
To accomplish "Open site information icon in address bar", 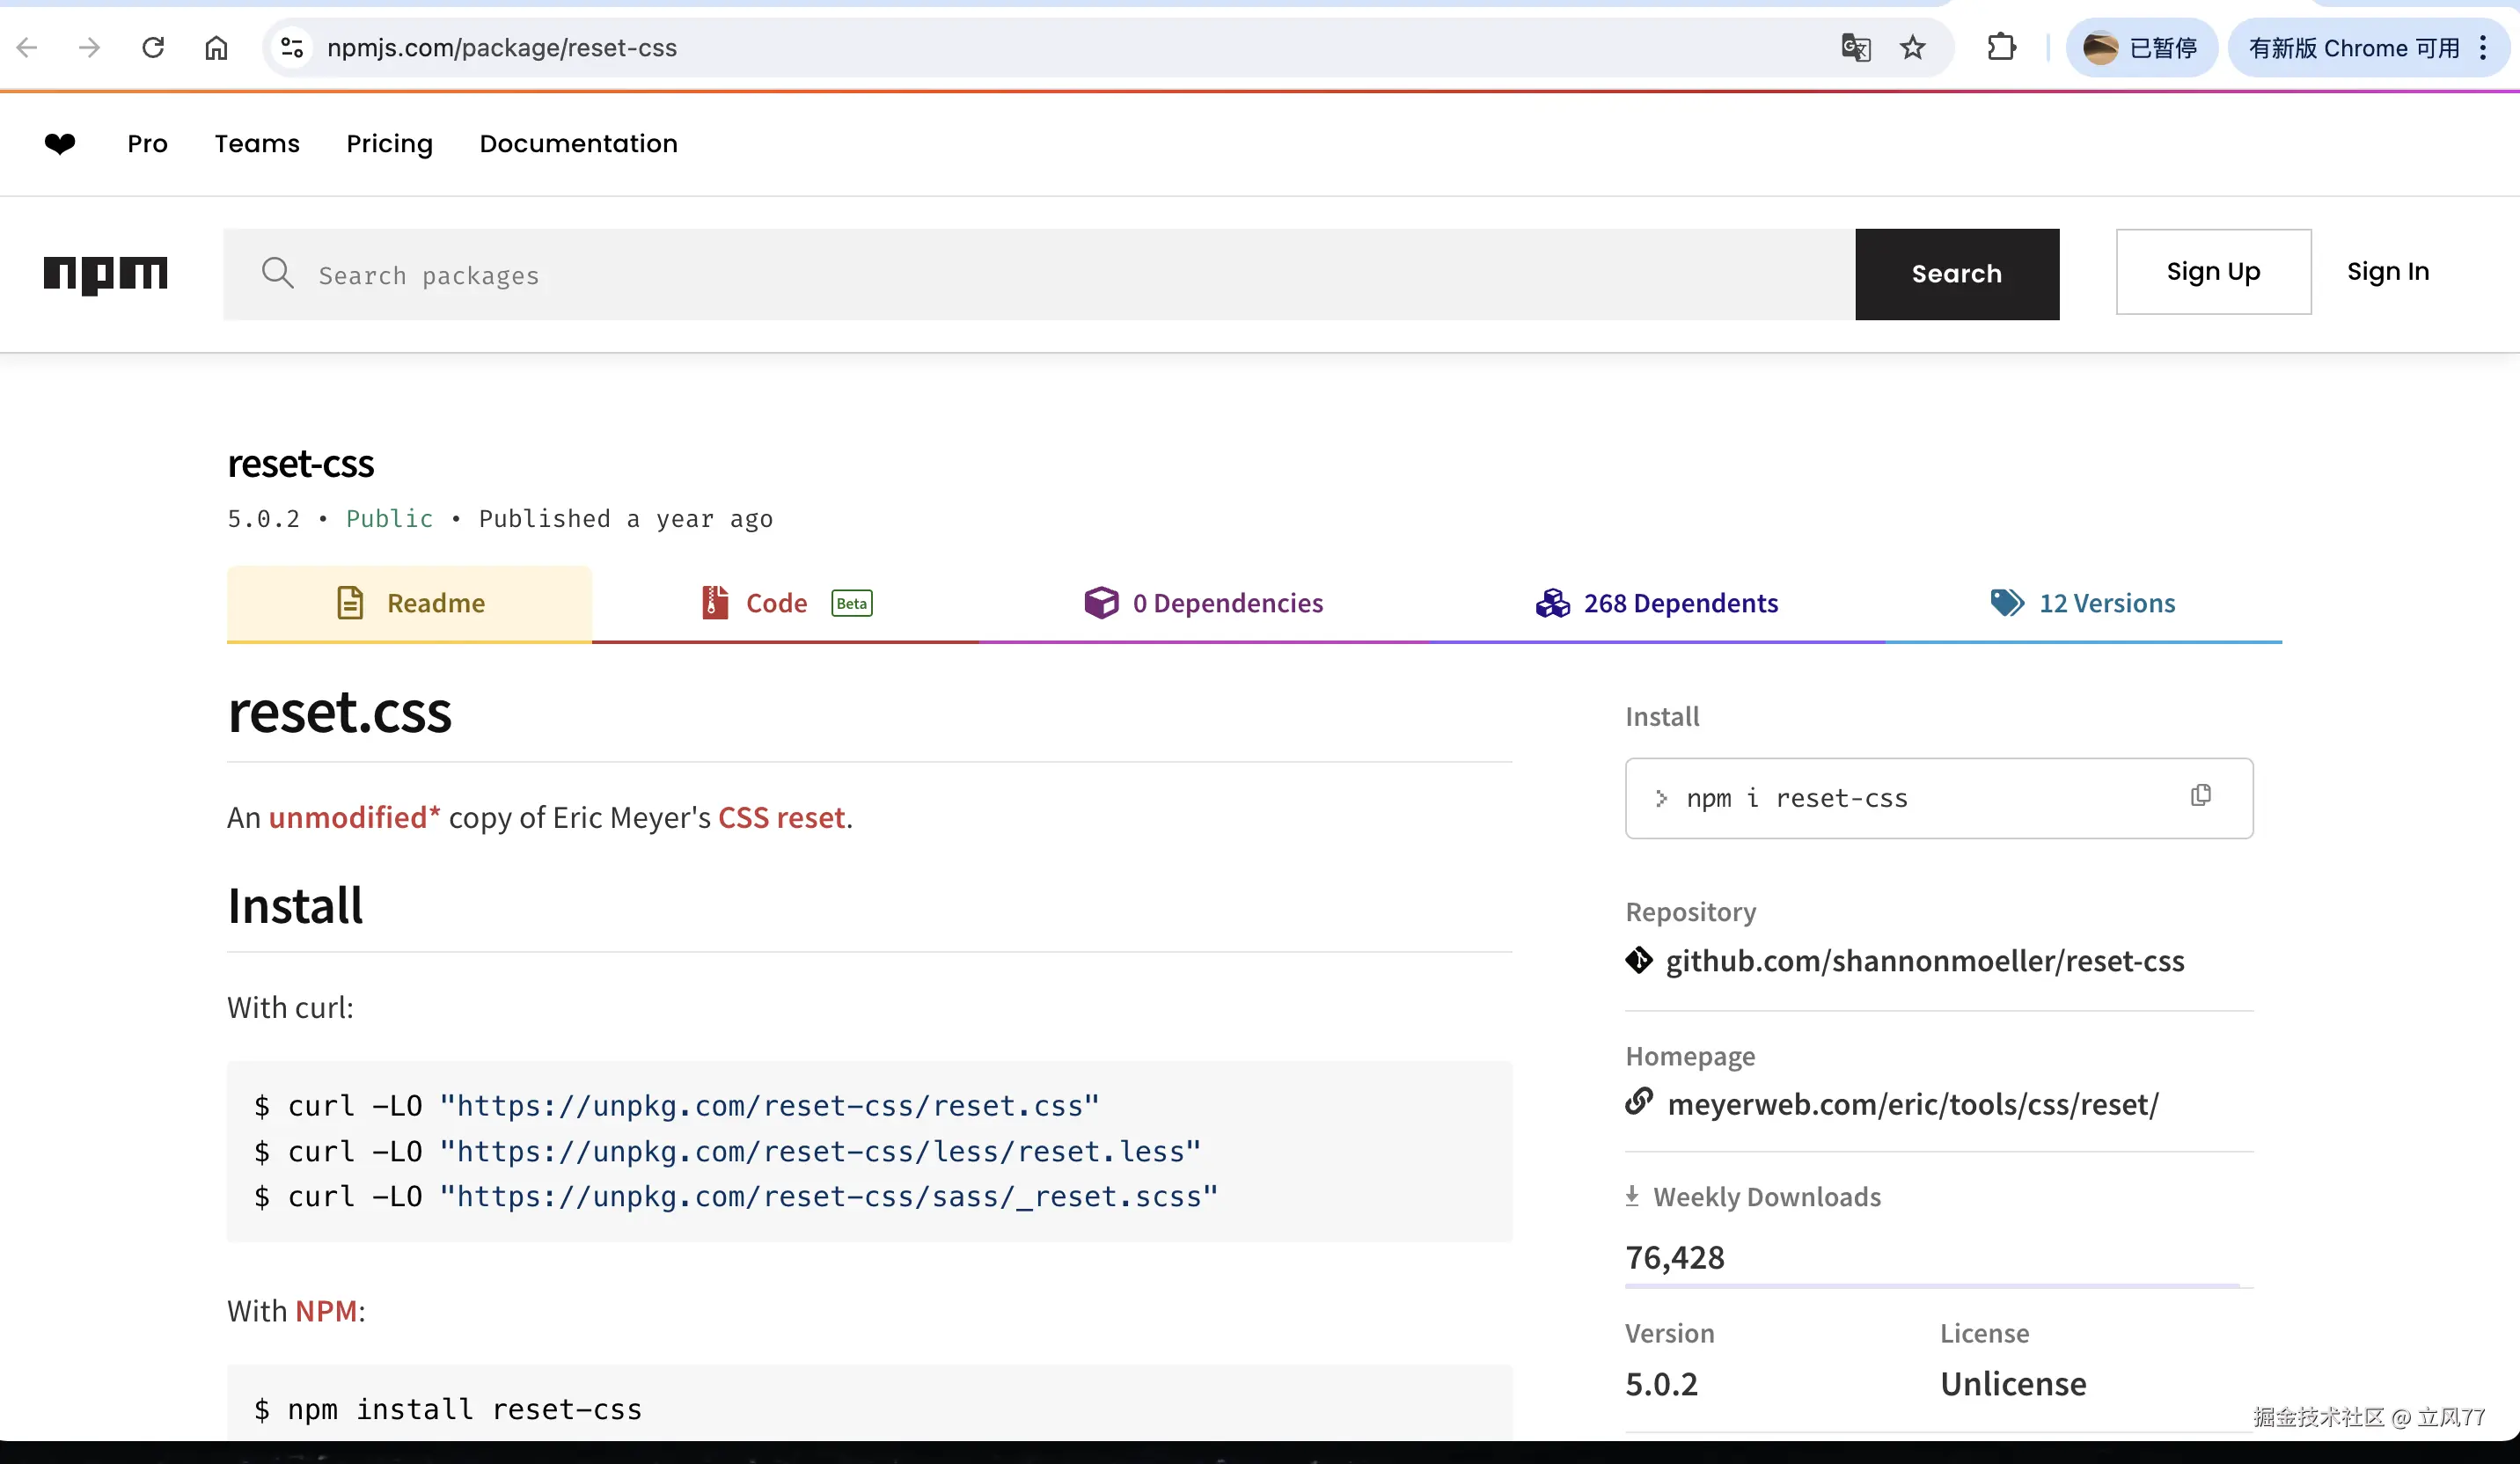I will [292, 47].
